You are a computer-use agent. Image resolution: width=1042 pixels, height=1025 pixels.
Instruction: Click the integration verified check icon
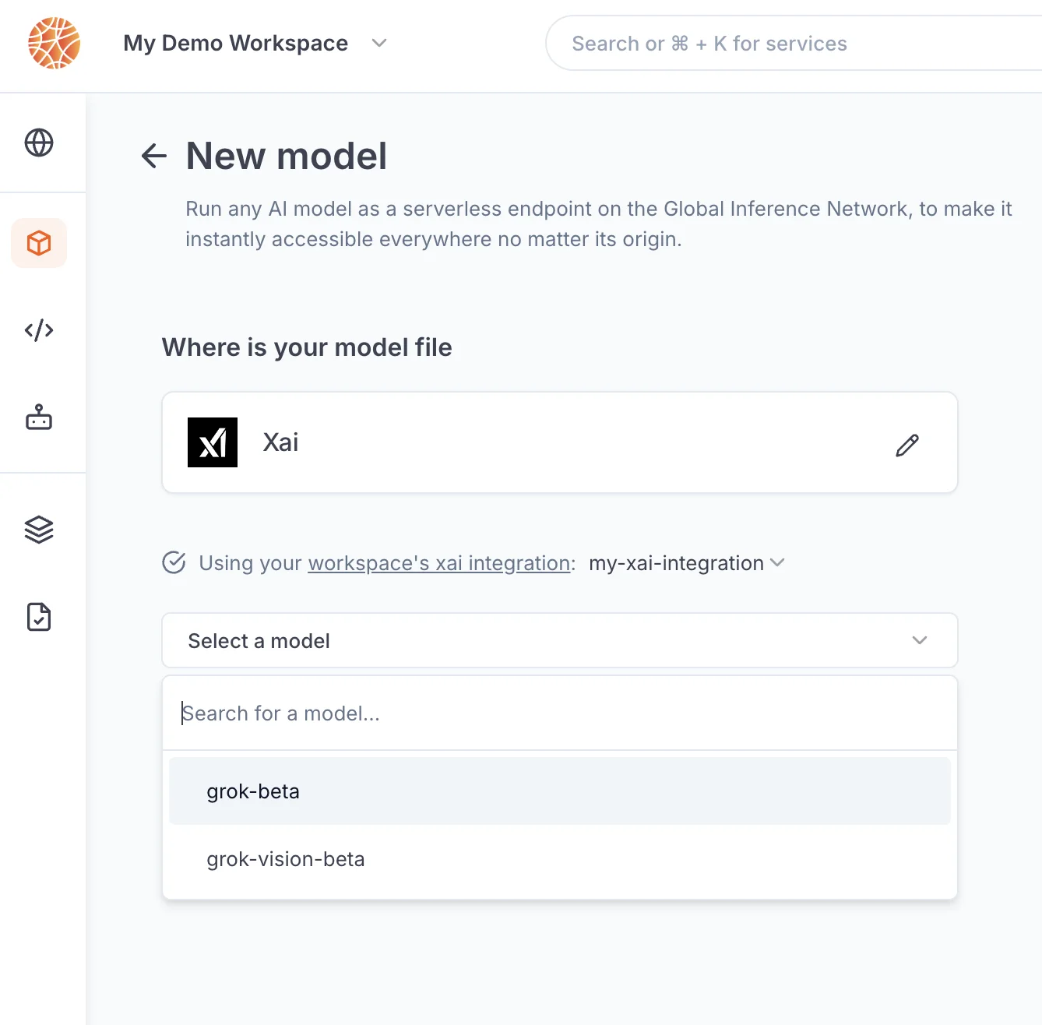click(174, 562)
